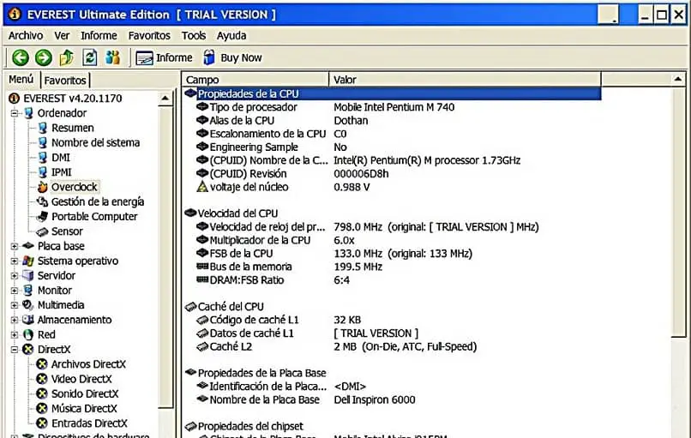This screenshot has width=691, height=438.
Task: Click the Almacenamiento storage icon
Action: pyautogui.click(x=28, y=320)
